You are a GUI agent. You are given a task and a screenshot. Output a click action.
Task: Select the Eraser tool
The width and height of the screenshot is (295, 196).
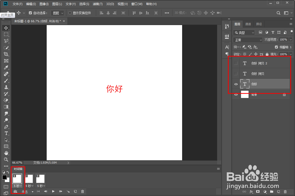coord(6,101)
